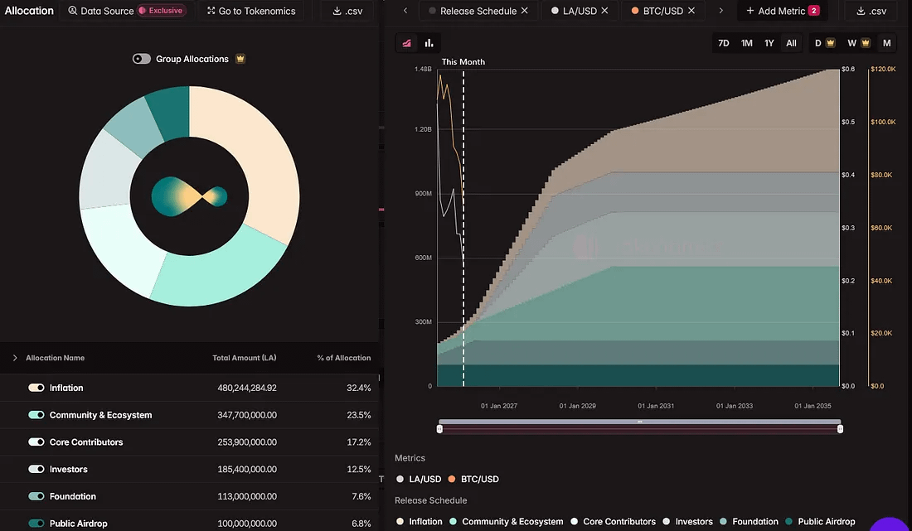Viewport: 912px width, 531px height.
Task: Download the chart panel .csv file
Action: (x=871, y=12)
